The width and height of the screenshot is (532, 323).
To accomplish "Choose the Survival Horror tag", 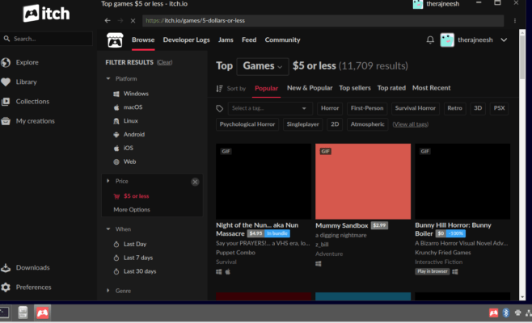I will tap(416, 108).
